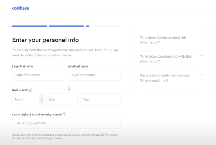The width and height of the screenshot is (216, 145).
Task: Expand the chevron for why Coinbase needs this information
Action: click(202, 37)
